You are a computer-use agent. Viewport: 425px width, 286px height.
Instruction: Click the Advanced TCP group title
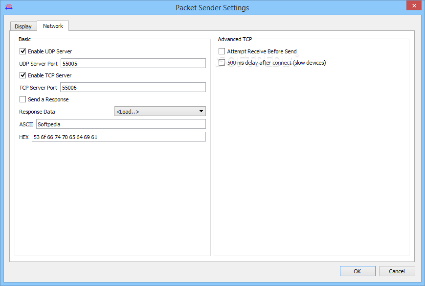235,39
